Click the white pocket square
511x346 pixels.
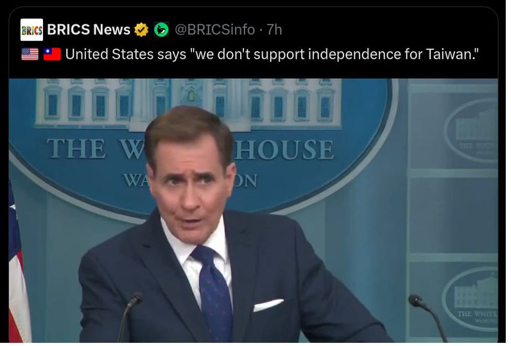(x=268, y=305)
